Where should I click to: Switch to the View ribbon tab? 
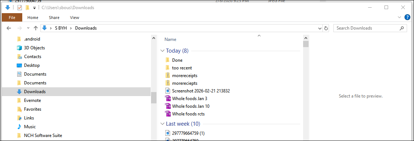coord(74,18)
